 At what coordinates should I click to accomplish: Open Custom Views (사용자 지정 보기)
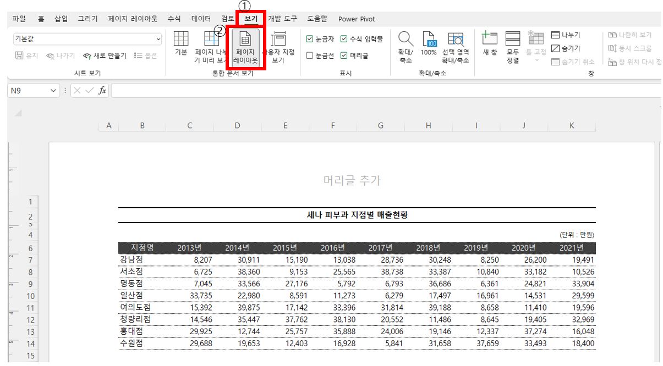[278, 46]
